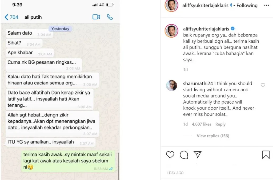
Task: Open the three-dot more options menu
Action: [x=266, y=5]
